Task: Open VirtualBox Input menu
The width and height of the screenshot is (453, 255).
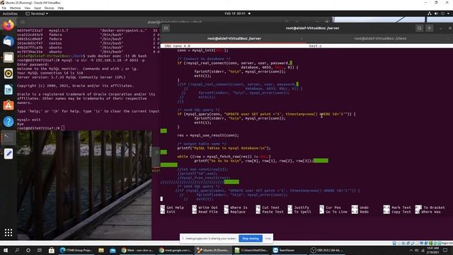Action: coord(38,8)
